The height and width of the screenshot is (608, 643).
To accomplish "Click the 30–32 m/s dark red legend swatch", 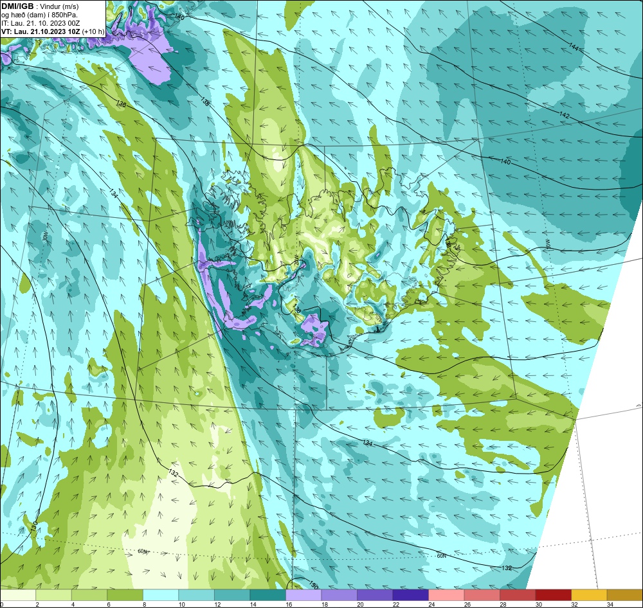I will click(x=553, y=595).
